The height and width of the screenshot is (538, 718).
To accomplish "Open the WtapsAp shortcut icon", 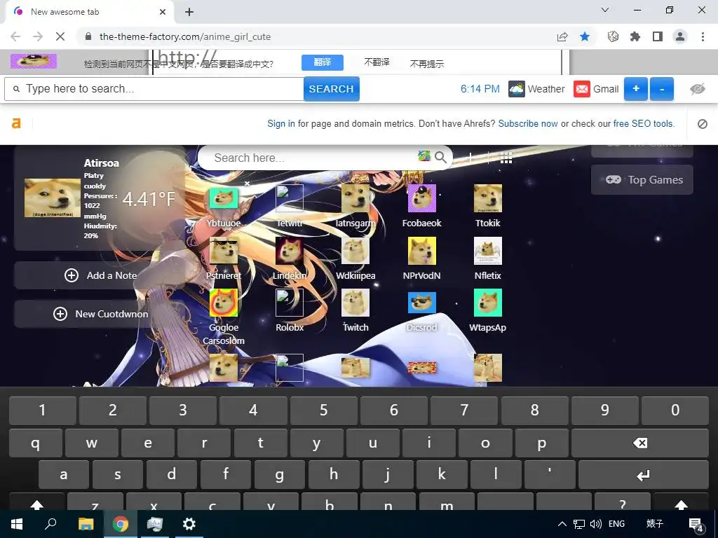I will tap(488, 303).
